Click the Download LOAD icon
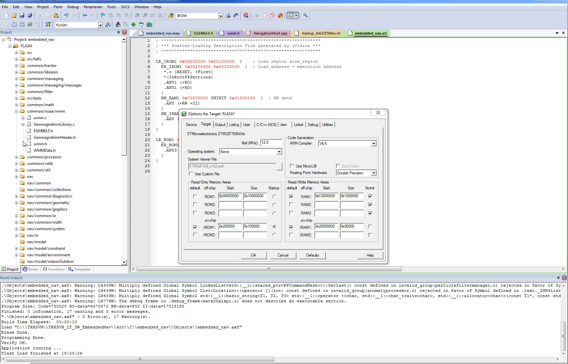568x364 pixels. (48, 24)
